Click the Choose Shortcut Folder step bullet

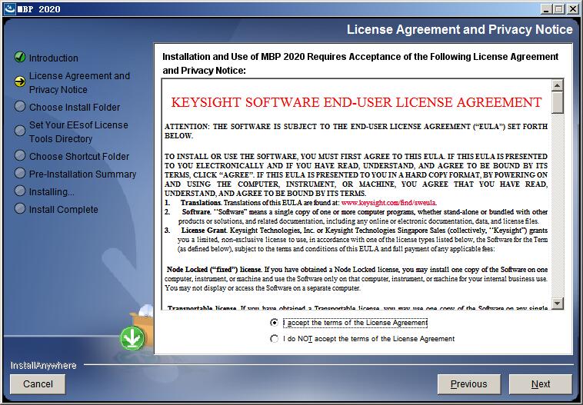pyautogui.click(x=20, y=155)
